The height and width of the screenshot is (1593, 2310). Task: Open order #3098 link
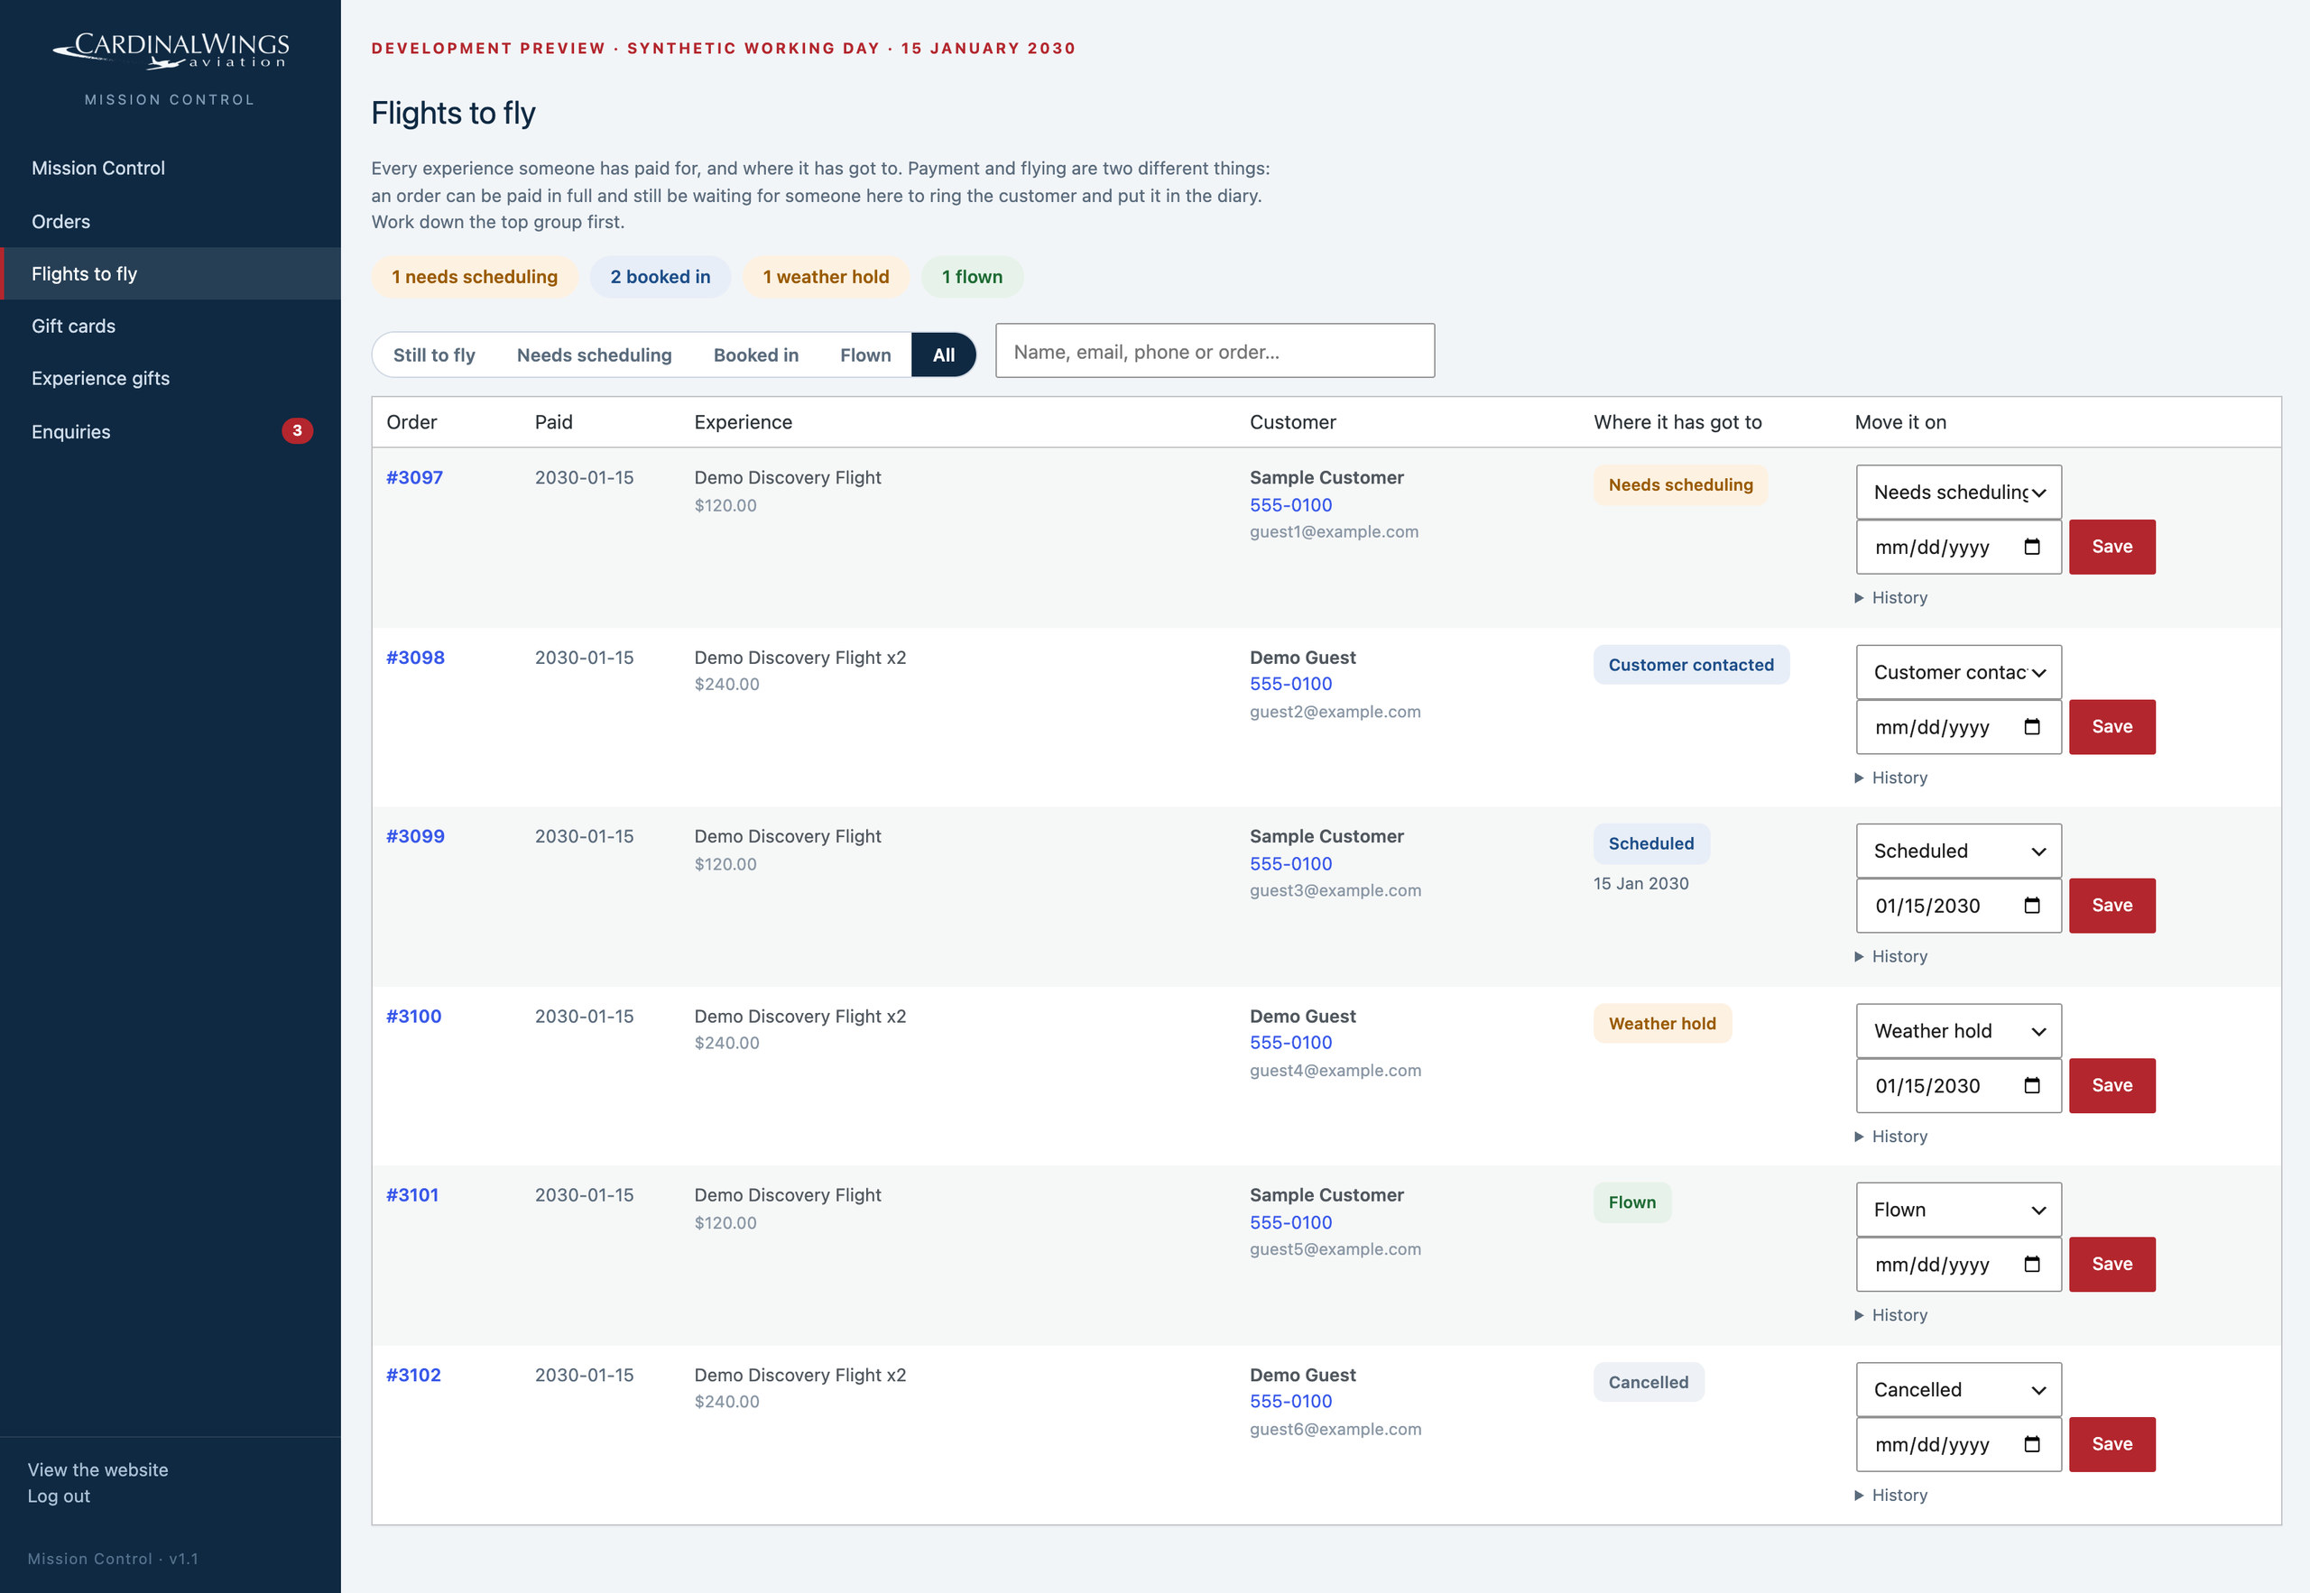click(x=415, y=658)
